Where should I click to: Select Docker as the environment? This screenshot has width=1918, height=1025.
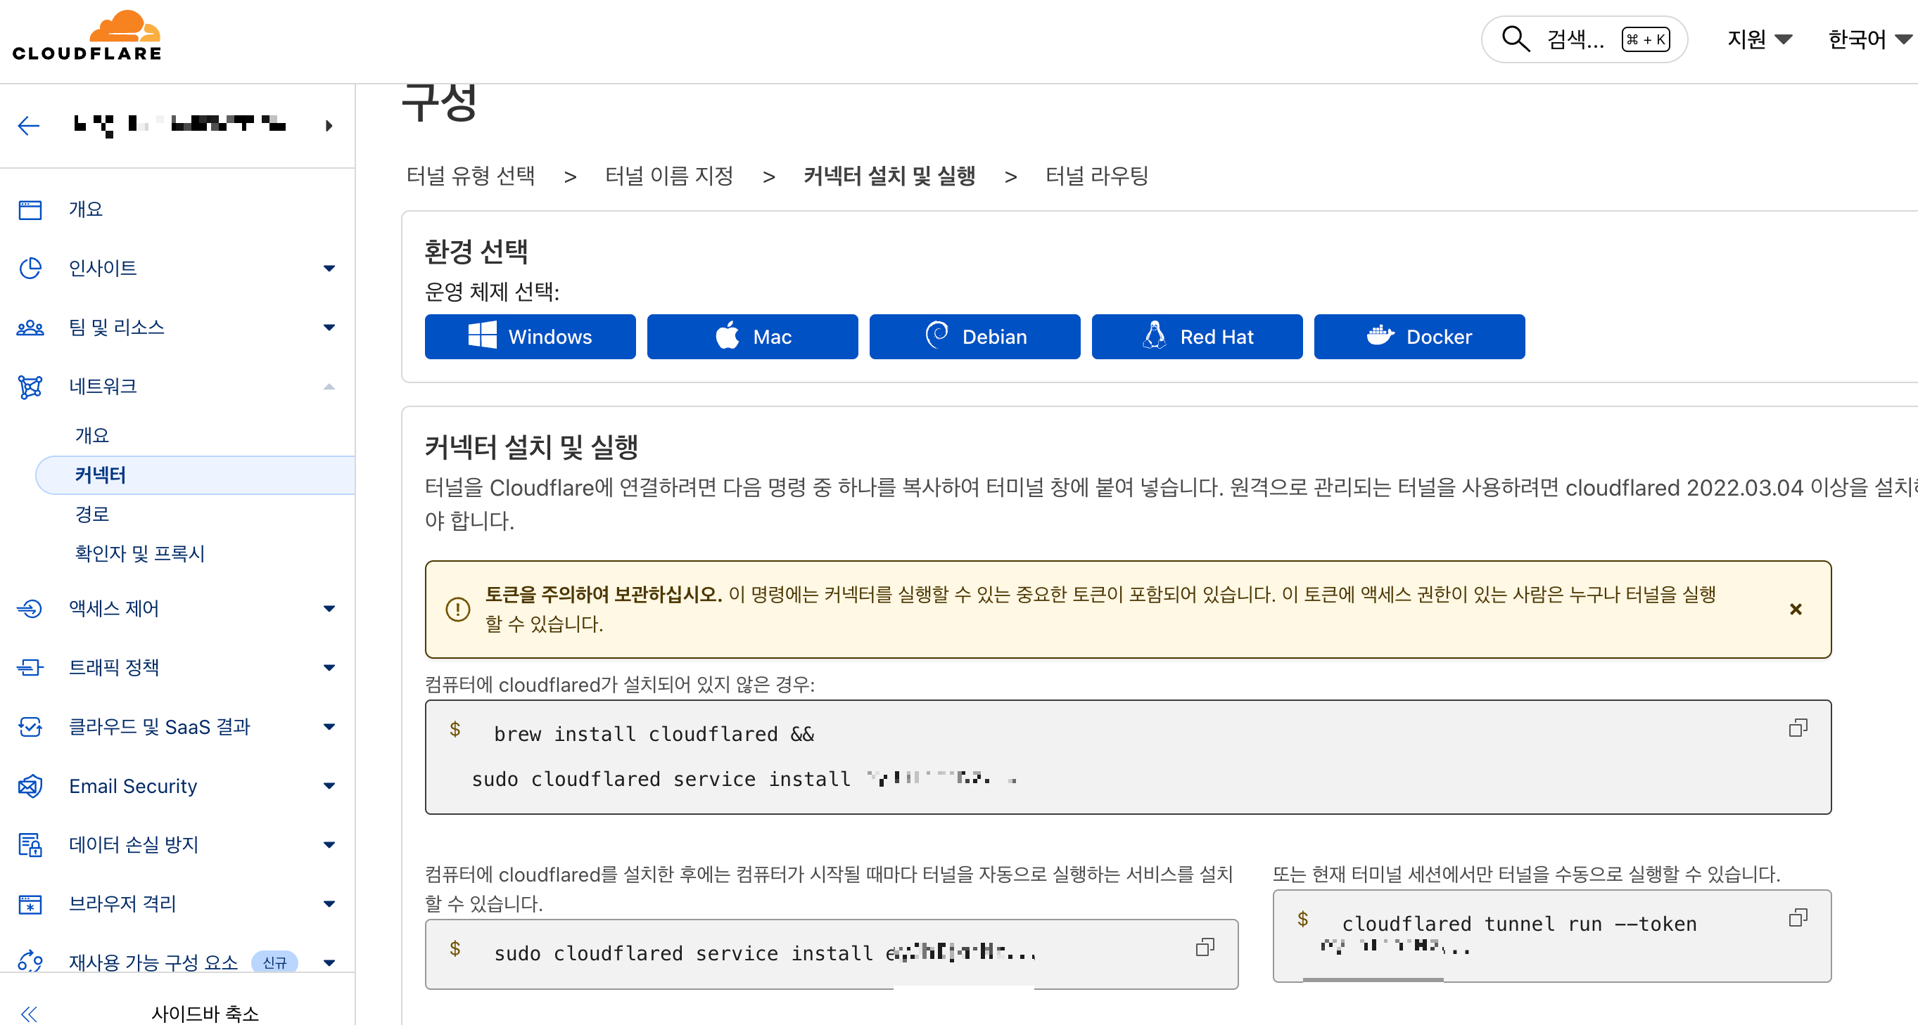pyautogui.click(x=1418, y=337)
